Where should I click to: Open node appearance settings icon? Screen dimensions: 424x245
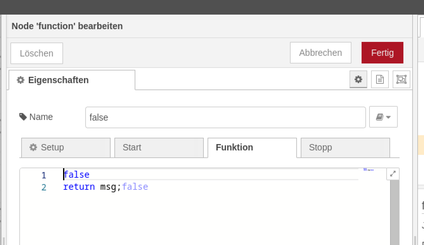click(401, 79)
